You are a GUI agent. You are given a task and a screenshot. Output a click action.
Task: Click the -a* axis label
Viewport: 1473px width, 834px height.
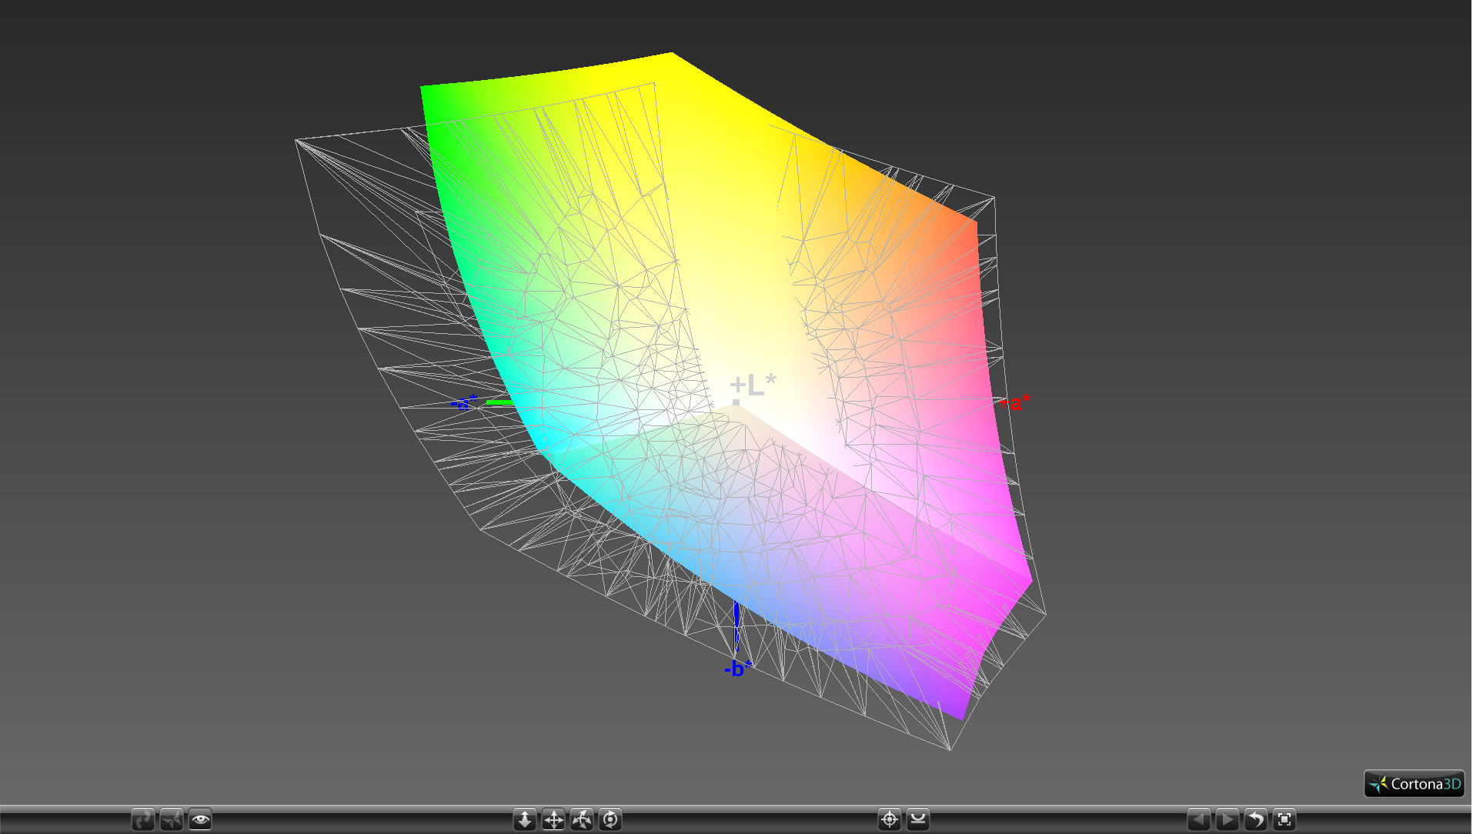click(x=464, y=402)
